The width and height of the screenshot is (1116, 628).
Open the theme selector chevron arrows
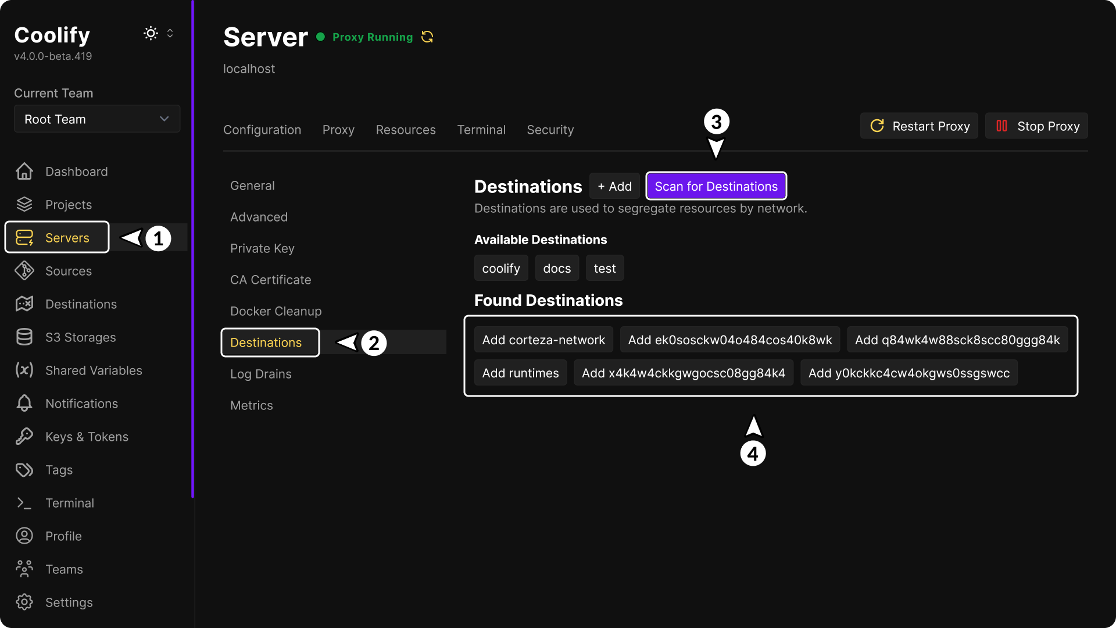pyautogui.click(x=170, y=33)
